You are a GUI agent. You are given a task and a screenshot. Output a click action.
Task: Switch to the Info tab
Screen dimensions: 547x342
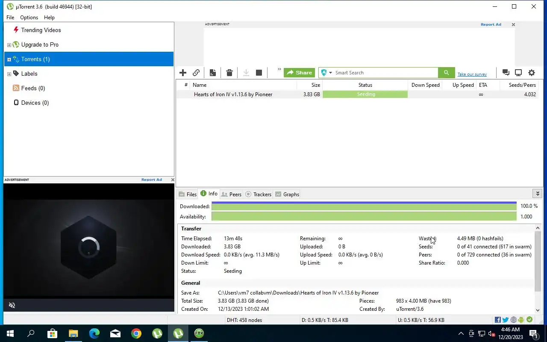coord(209,194)
